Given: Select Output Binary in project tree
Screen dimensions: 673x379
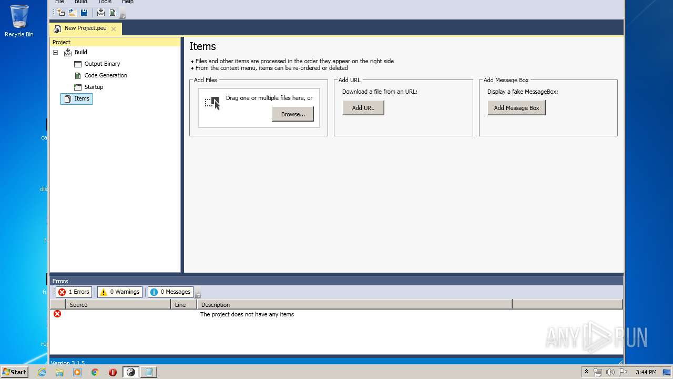Looking at the screenshot, I should coord(102,64).
